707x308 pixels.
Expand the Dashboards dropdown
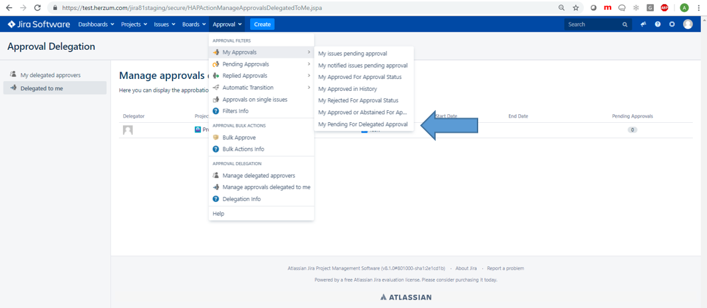click(96, 25)
